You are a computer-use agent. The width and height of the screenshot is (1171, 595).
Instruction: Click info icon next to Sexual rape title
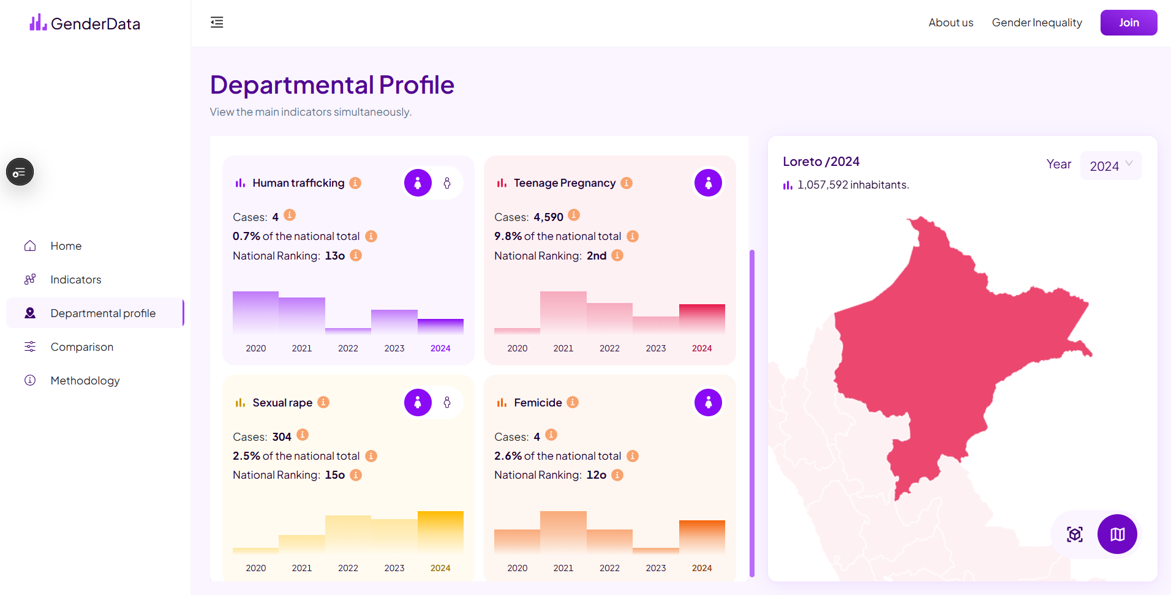pos(323,402)
